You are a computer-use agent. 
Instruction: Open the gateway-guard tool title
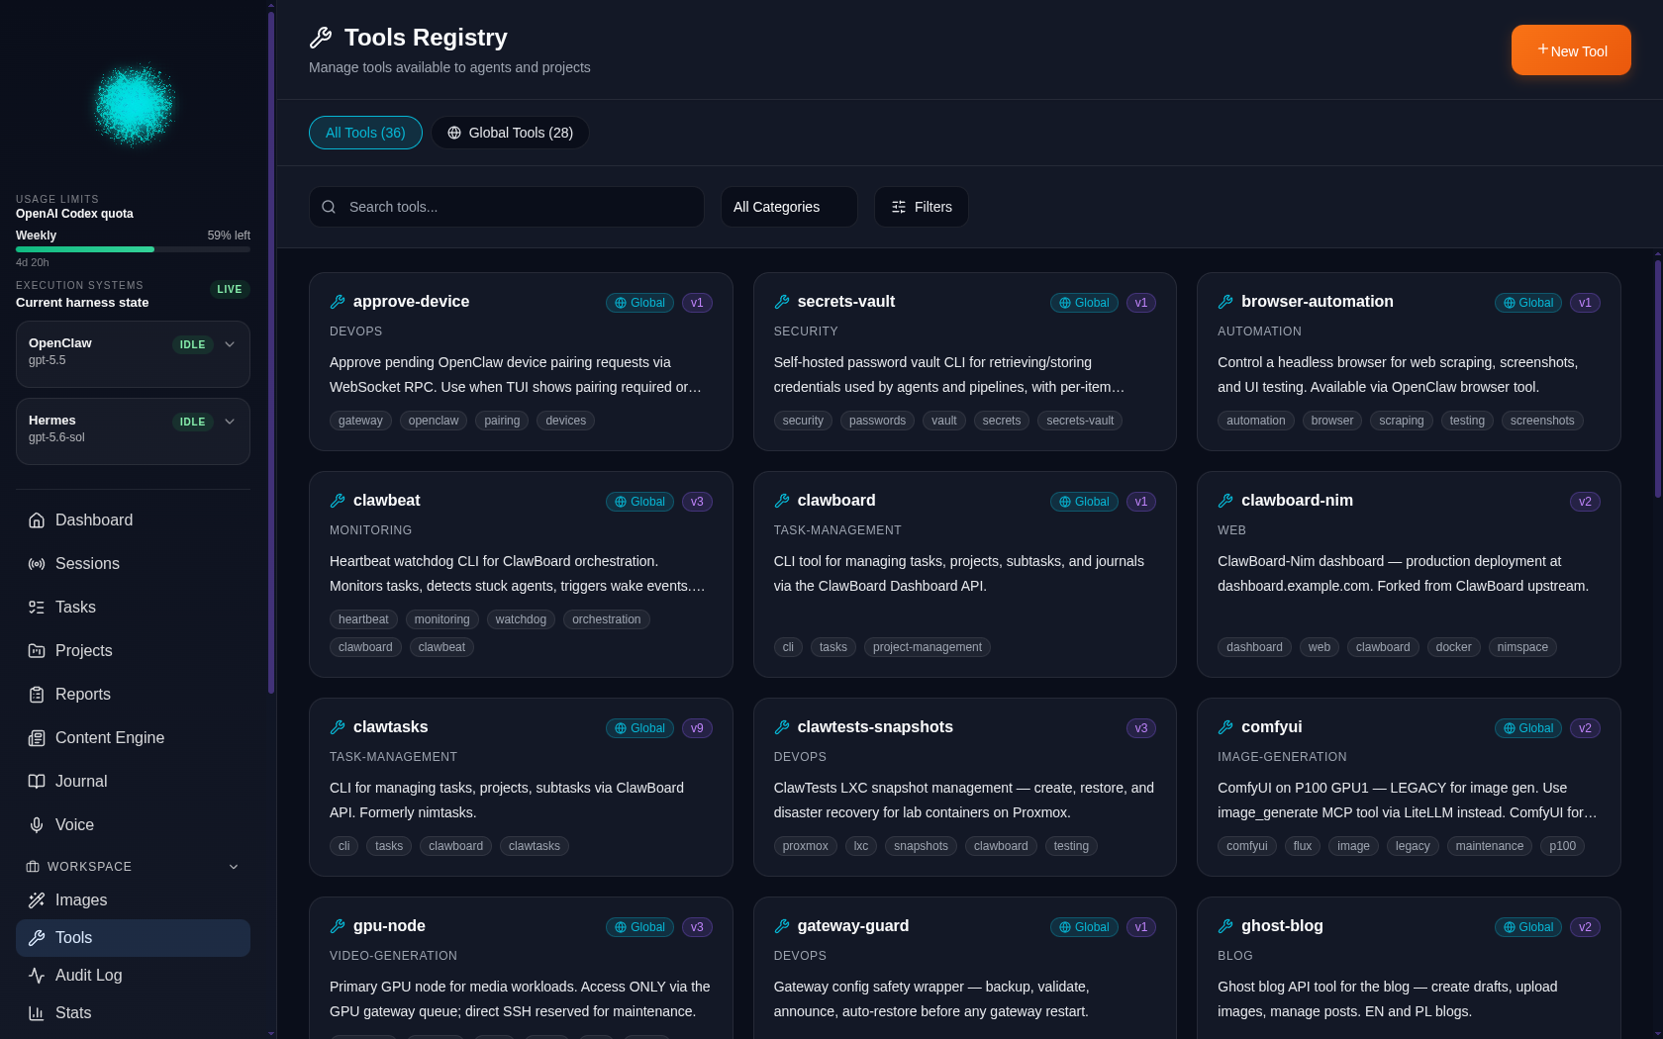tap(852, 926)
